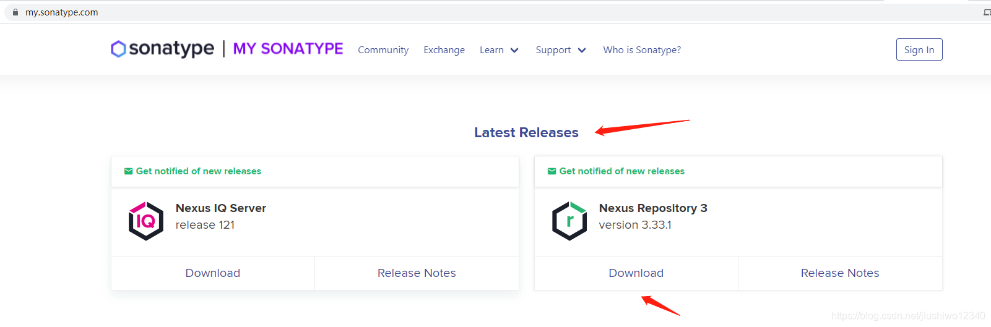Viewport: 991px width, 327px height.
Task: Open the Exchange nav item
Action: [x=444, y=50]
